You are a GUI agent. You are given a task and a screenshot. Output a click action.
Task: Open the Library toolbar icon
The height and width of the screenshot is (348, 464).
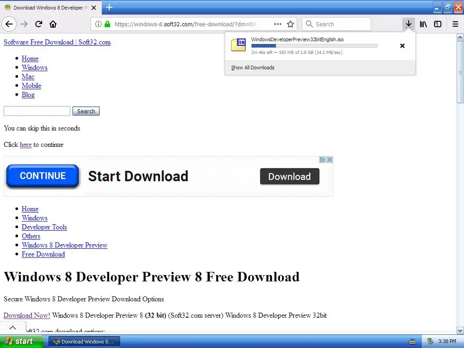[x=423, y=24]
